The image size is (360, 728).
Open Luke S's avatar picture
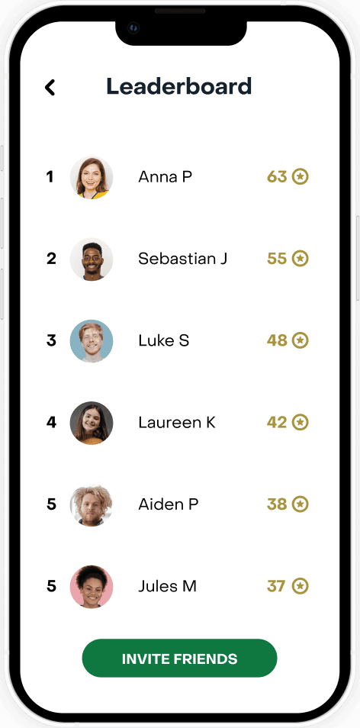point(92,341)
